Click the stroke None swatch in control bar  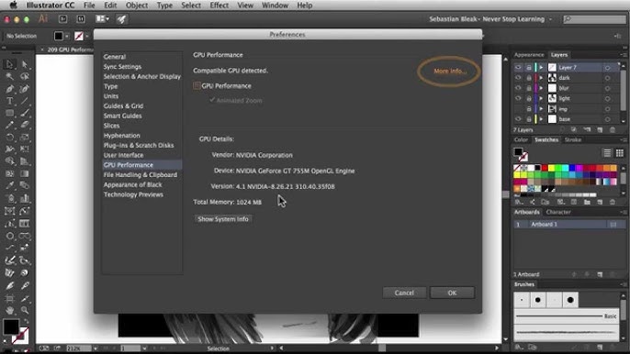point(79,36)
